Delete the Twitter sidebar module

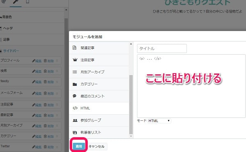click(49, 147)
